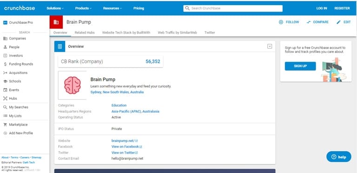Click the blue SIGN UP button
Screen dimensions: 357x173
[x=300, y=66]
